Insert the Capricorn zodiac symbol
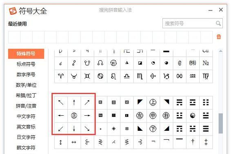The height and width of the screenshot is (154, 231). point(166,76)
